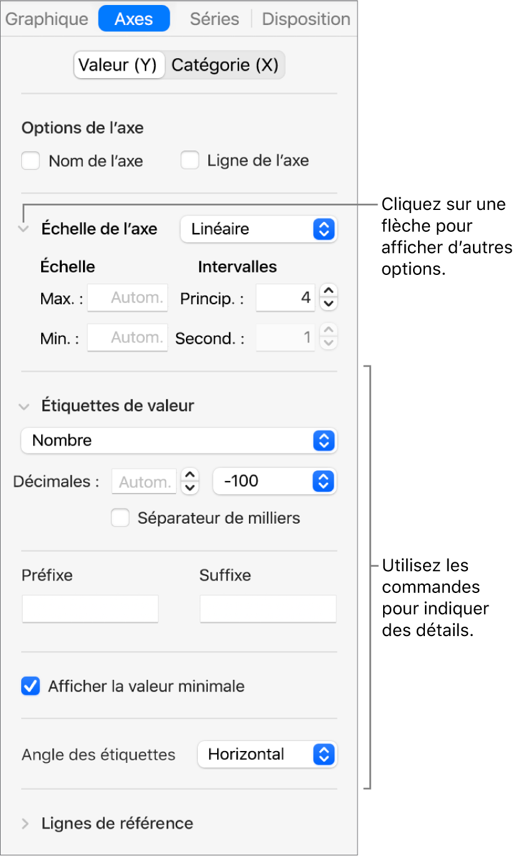Click the Max. scale input field
This screenshot has height=856, width=521.
(x=127, y=298)
